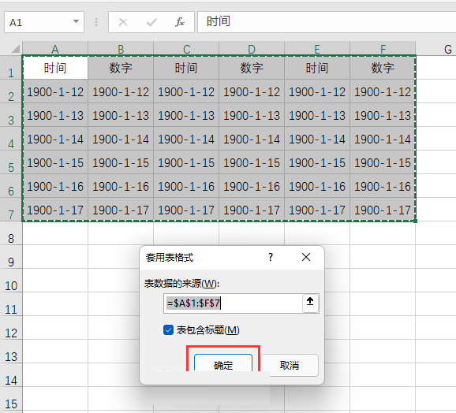Click cell D1 containing 数字
This screenshot has height=413, width=456.
(252, 68)
